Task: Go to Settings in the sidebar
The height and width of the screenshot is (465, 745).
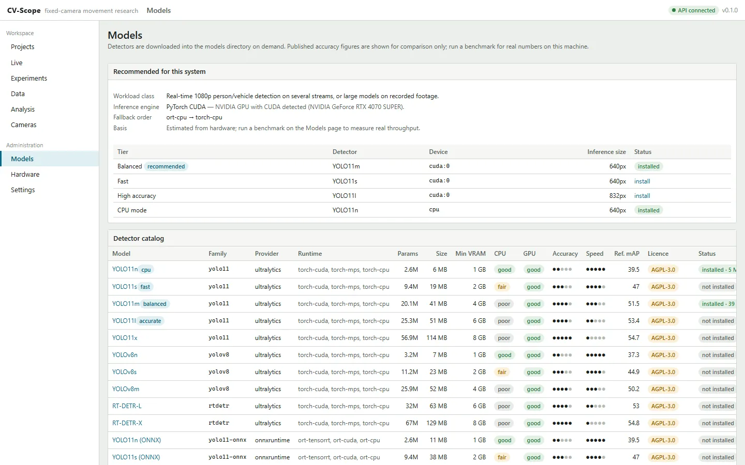Action: (49, 190)
